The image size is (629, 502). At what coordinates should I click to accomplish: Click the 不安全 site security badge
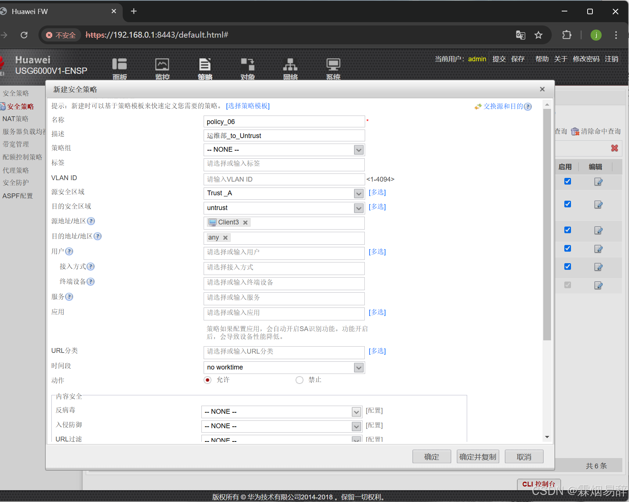point(61,35)
